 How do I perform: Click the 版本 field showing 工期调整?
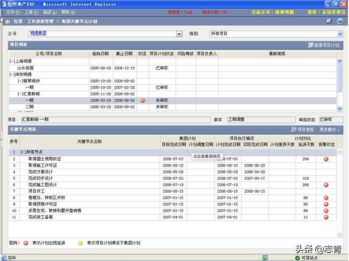click(x=261, y=120)
